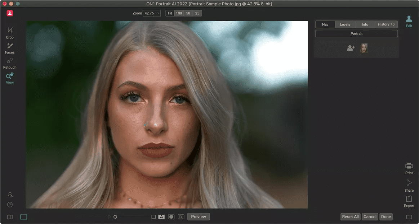Switch to the History tab
Viewport: 419px width, 224px height.
[x=386, y=24]
